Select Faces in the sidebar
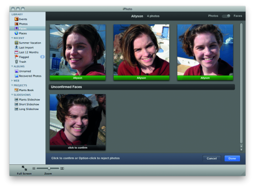This screenshot has width=255, height=189. coord(27,28)
